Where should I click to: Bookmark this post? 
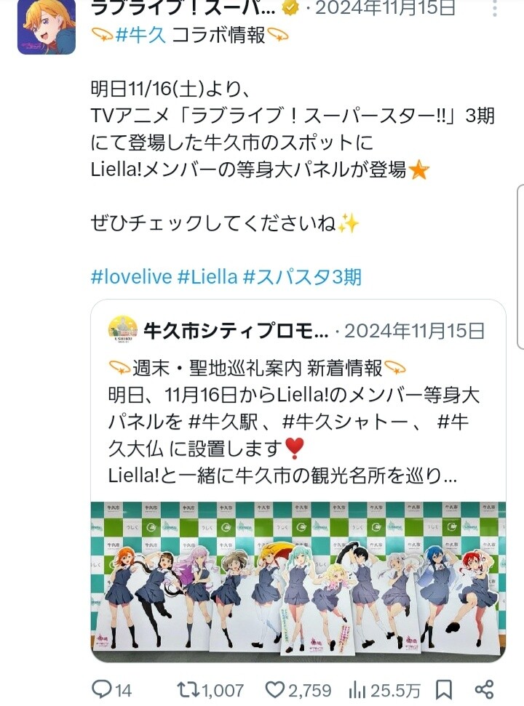[x=444, y=689]
